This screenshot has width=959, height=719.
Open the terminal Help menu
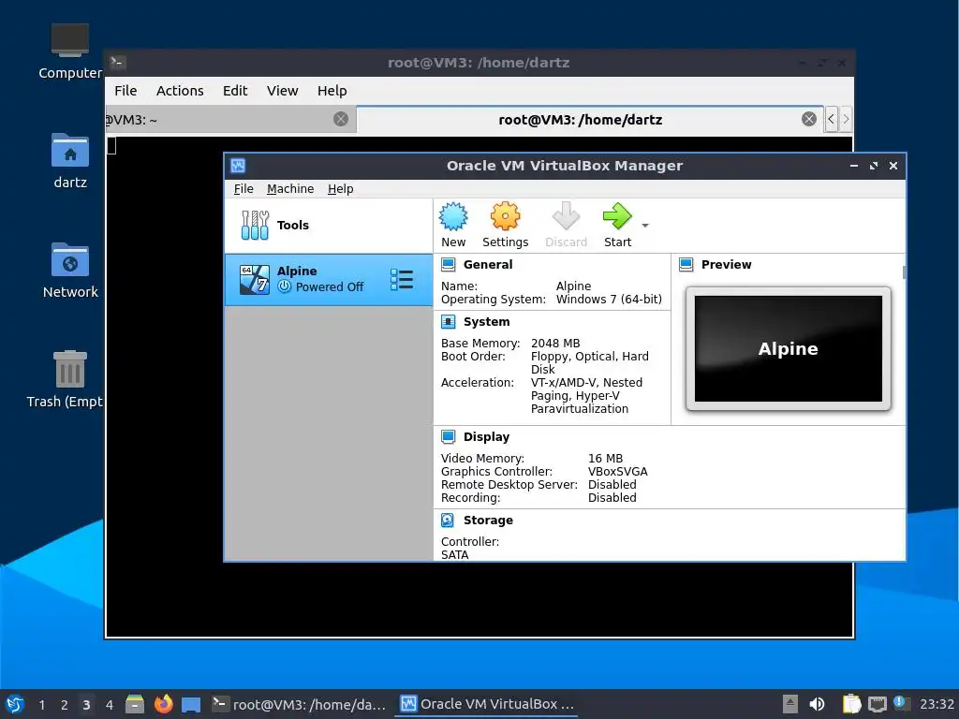click(332, 91)
